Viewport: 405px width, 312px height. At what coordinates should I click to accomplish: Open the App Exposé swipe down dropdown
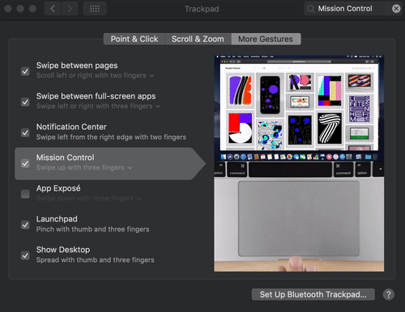pyautogui.click(x=89, y=198)
